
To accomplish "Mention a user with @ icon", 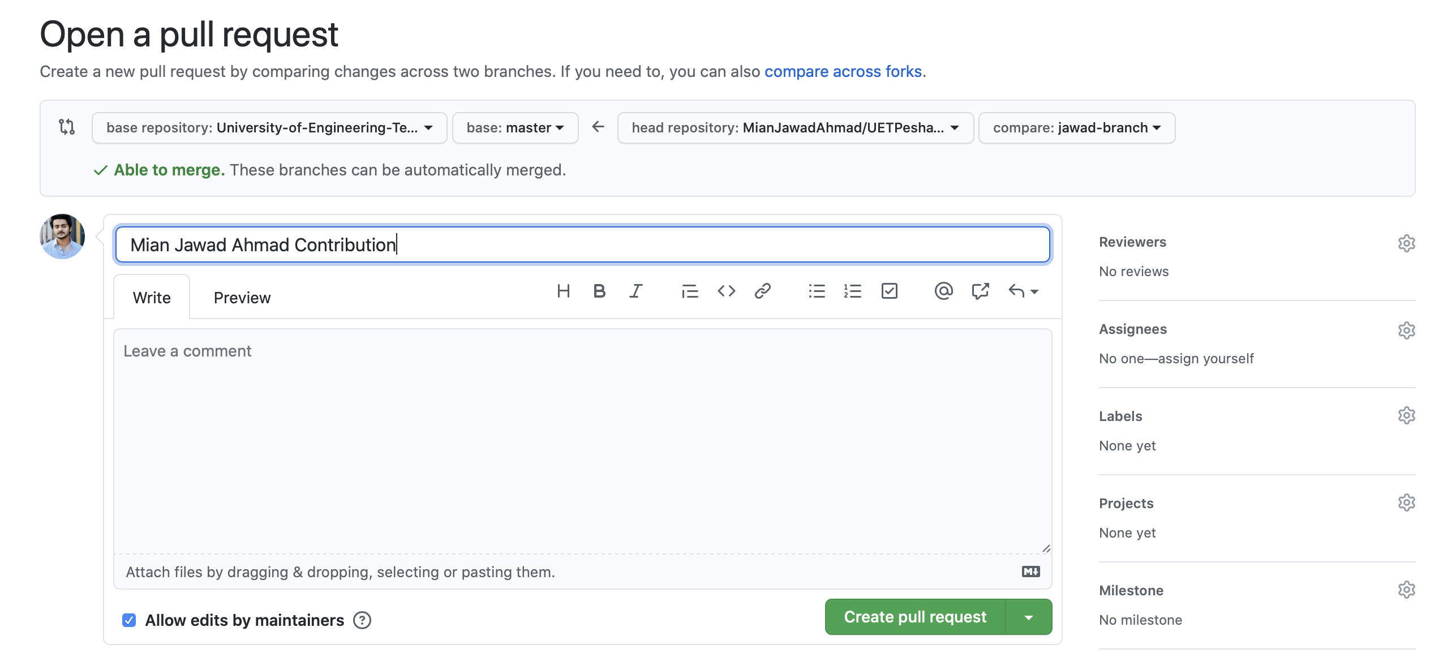I will (943, 291).
